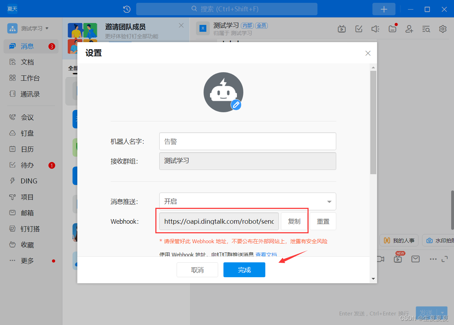Click the 取消 button

click(197, 270)
